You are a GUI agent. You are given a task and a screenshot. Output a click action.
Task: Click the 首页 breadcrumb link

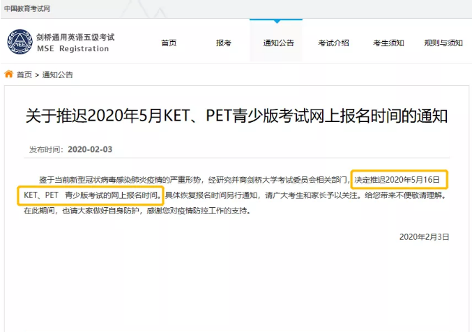[24, 75]
